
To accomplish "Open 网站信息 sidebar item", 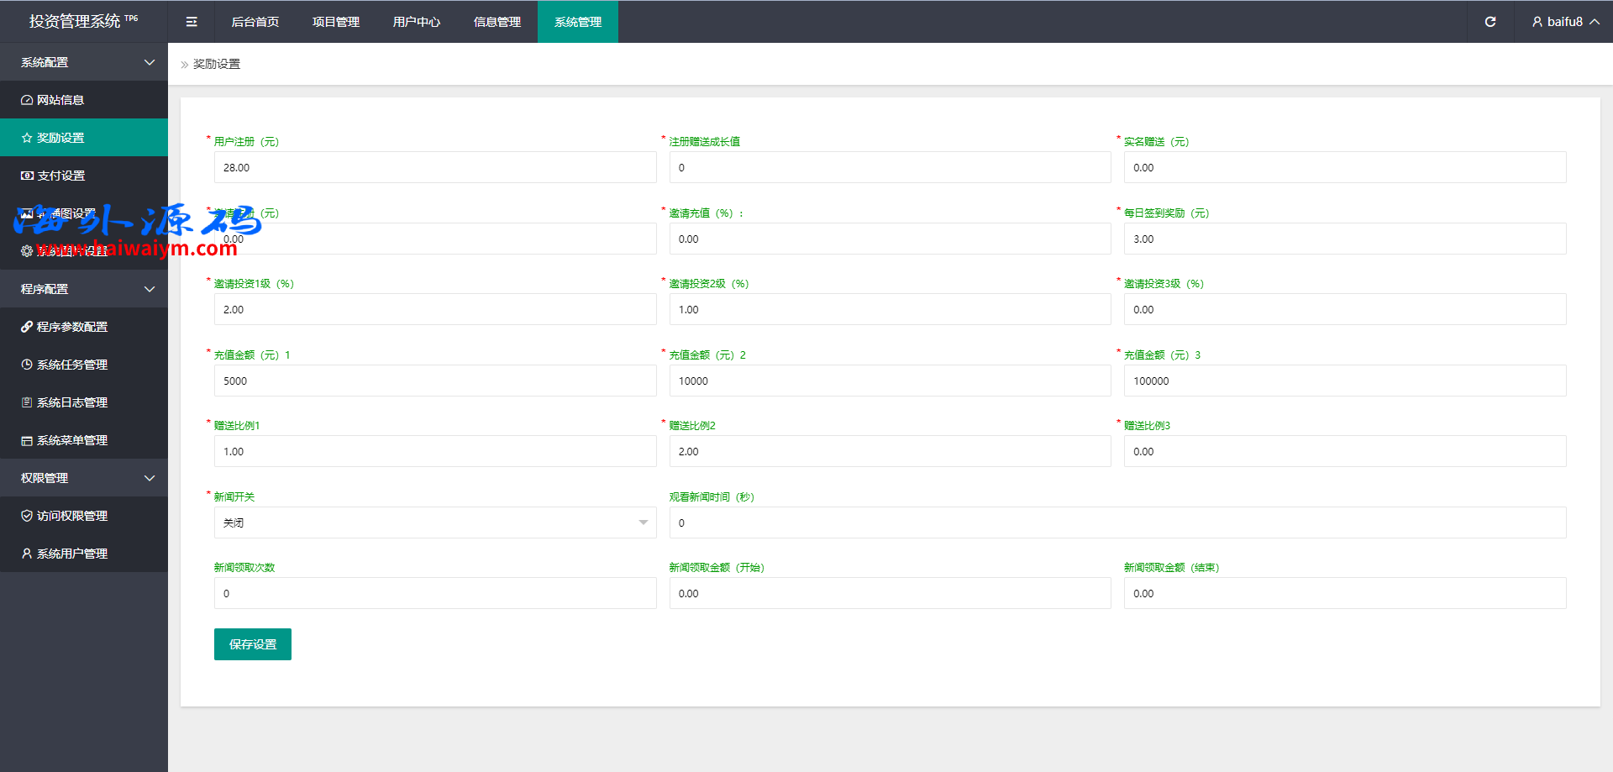I will [x=60, y=100].
